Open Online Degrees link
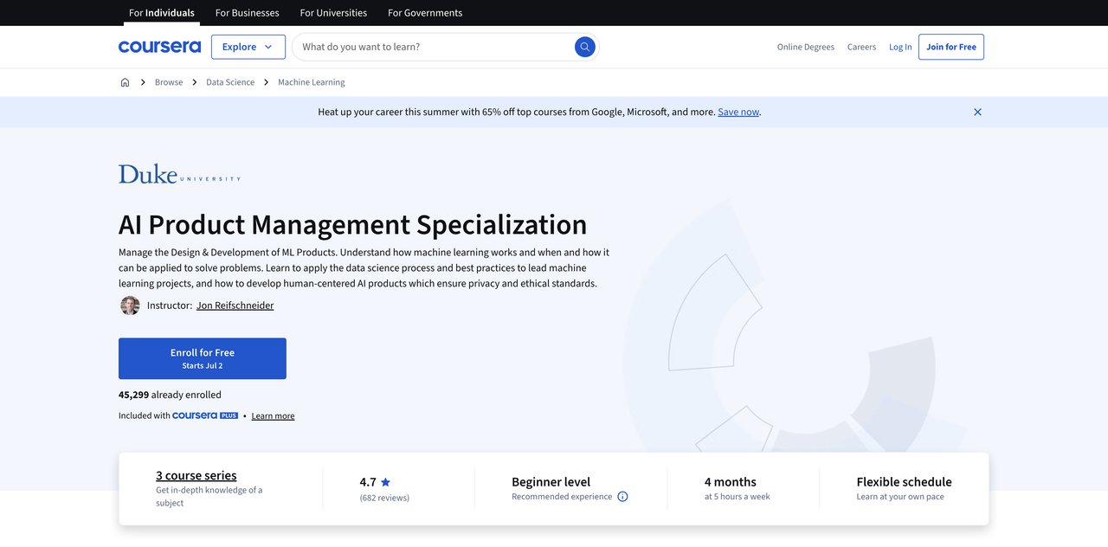This screenshot has width=1108, height=547. [806, 47]
